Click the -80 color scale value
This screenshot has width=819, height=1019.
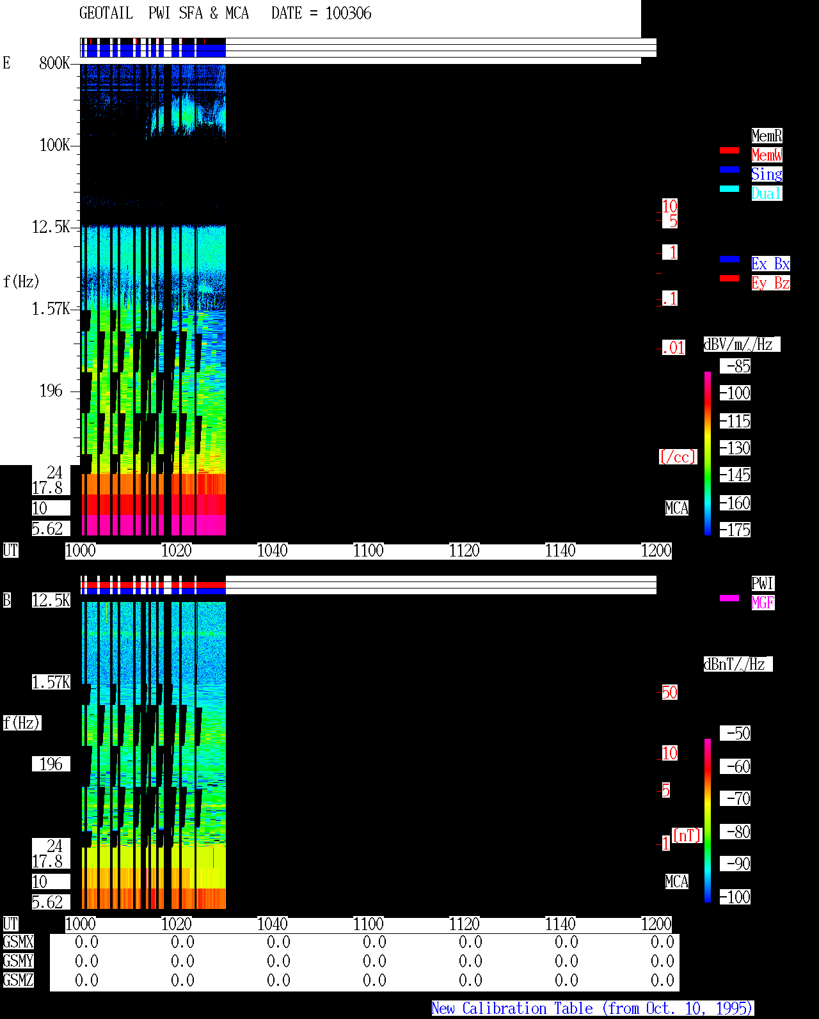[x=735, y=832]
